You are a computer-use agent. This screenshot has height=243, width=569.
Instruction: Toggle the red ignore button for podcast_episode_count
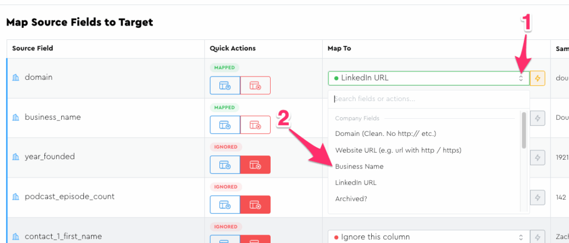click(255, 205)
